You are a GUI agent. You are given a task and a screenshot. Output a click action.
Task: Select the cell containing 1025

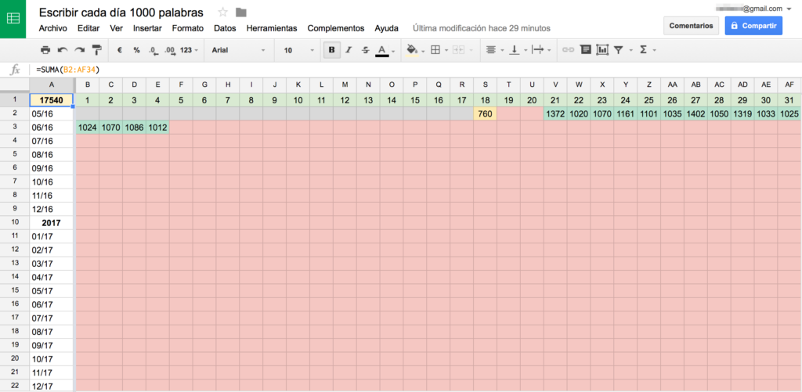click(789, 114)
